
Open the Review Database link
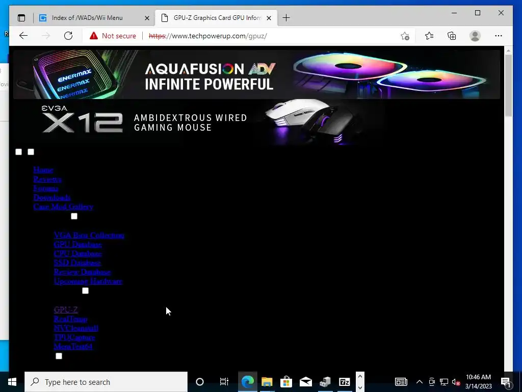tap(82, 272)
